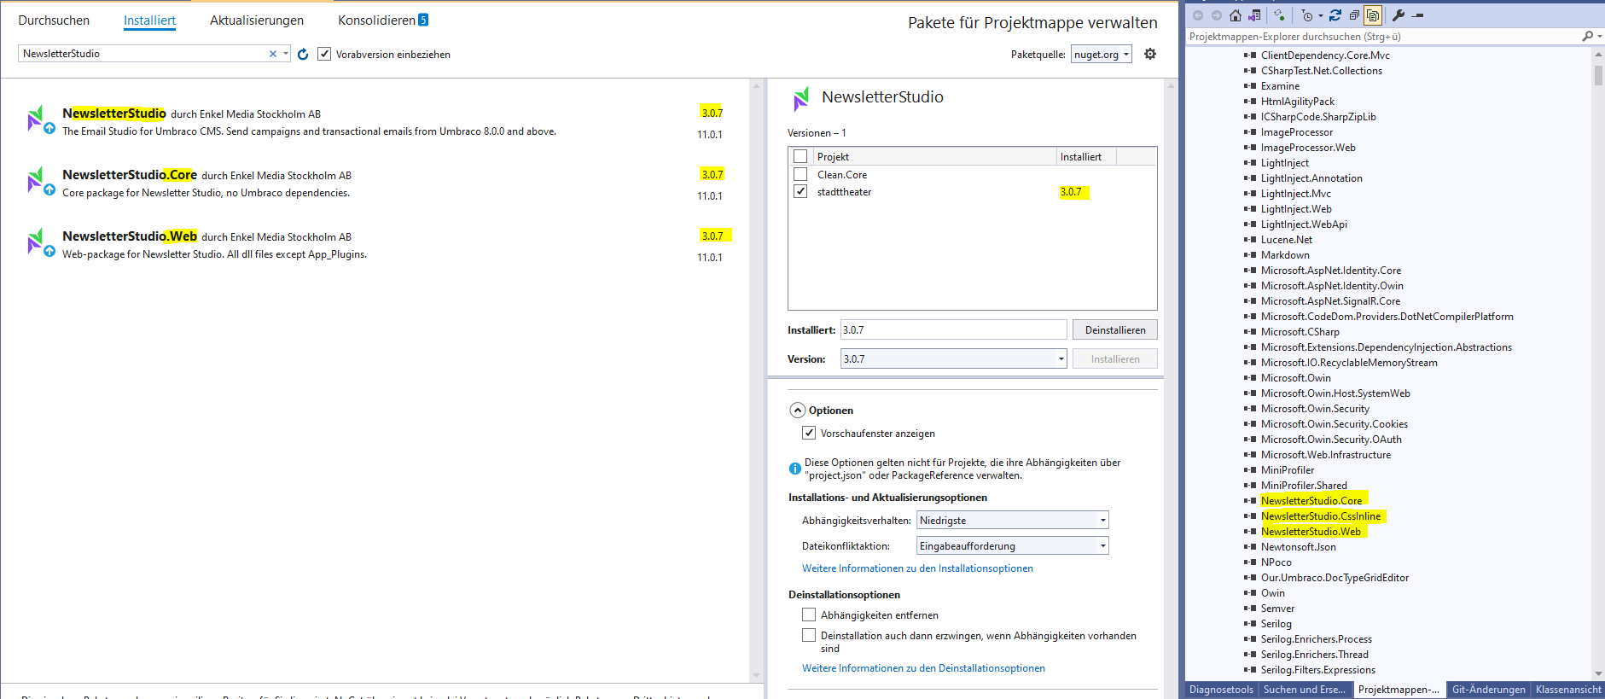Select the NewsletterStudio.Core package row
This screenshot has height=699, width=1605.
[375, 184]
